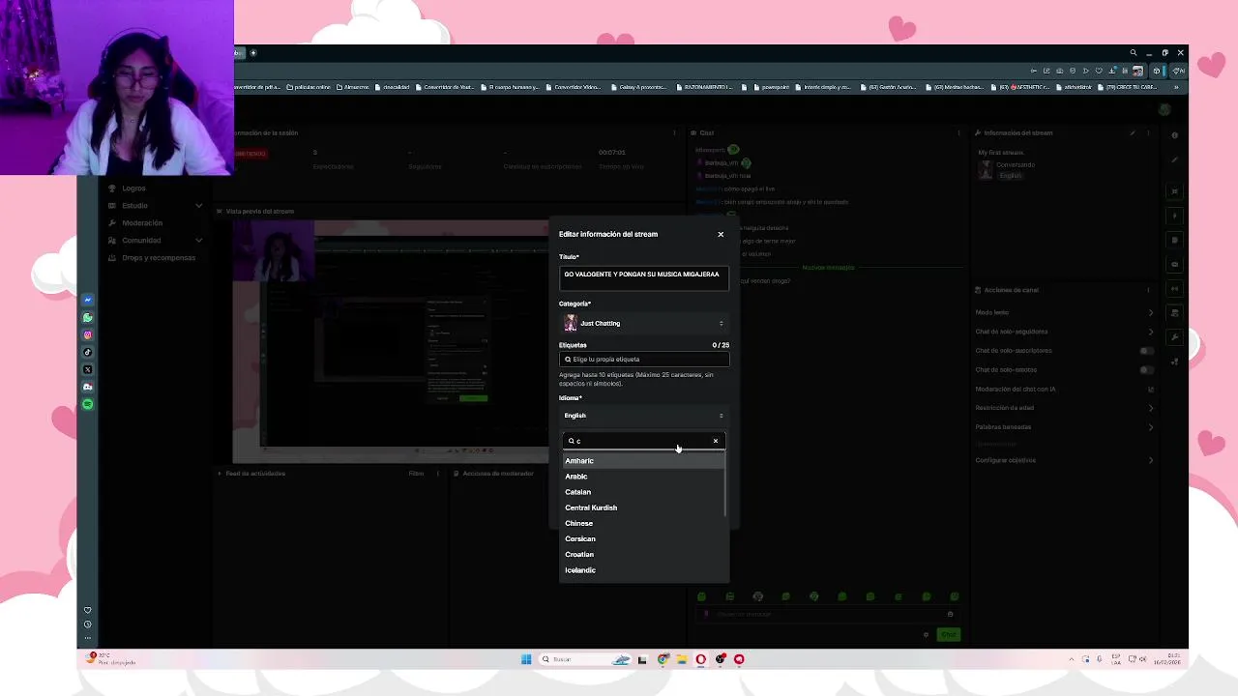Open the Windows Start menu
The width and height of the screenshot is (1238, 696).
[526, 659]
